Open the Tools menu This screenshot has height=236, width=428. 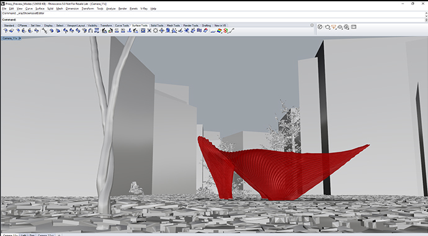pos(100,9)
